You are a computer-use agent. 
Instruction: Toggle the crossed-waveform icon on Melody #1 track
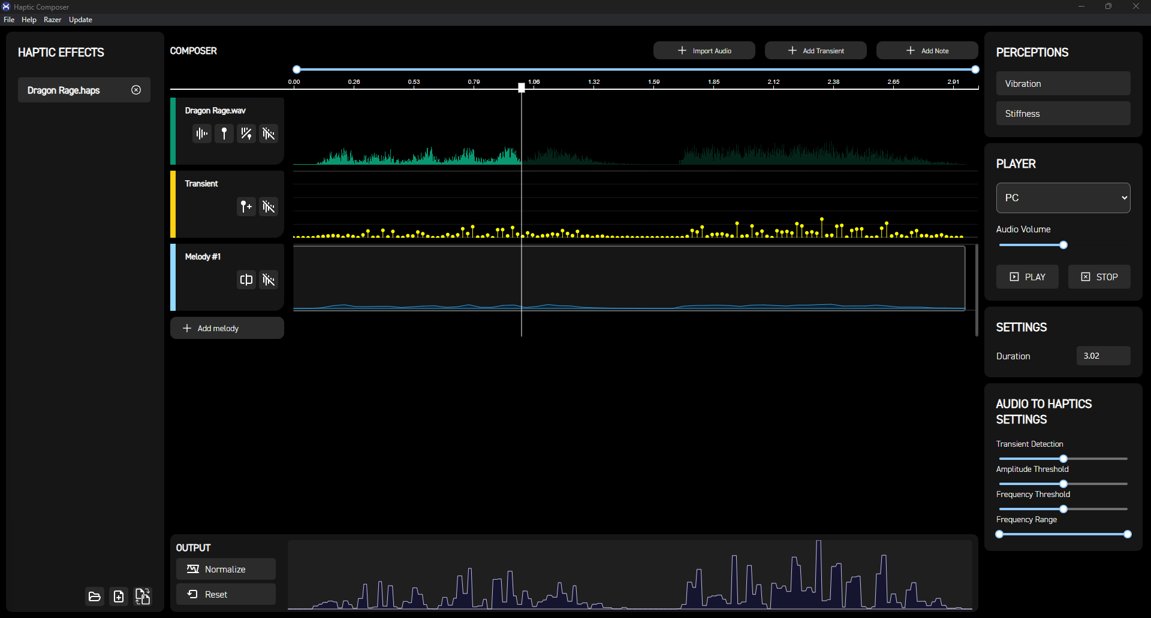point(269,280)
